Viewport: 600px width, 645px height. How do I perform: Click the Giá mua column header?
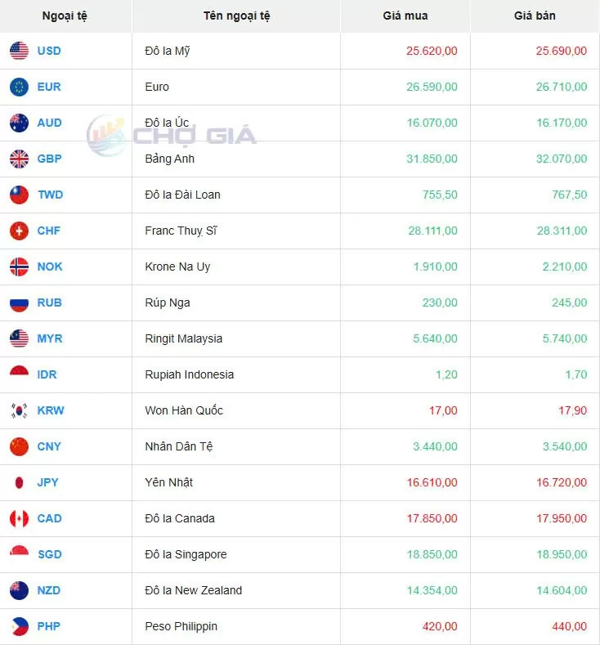[405, 16]
